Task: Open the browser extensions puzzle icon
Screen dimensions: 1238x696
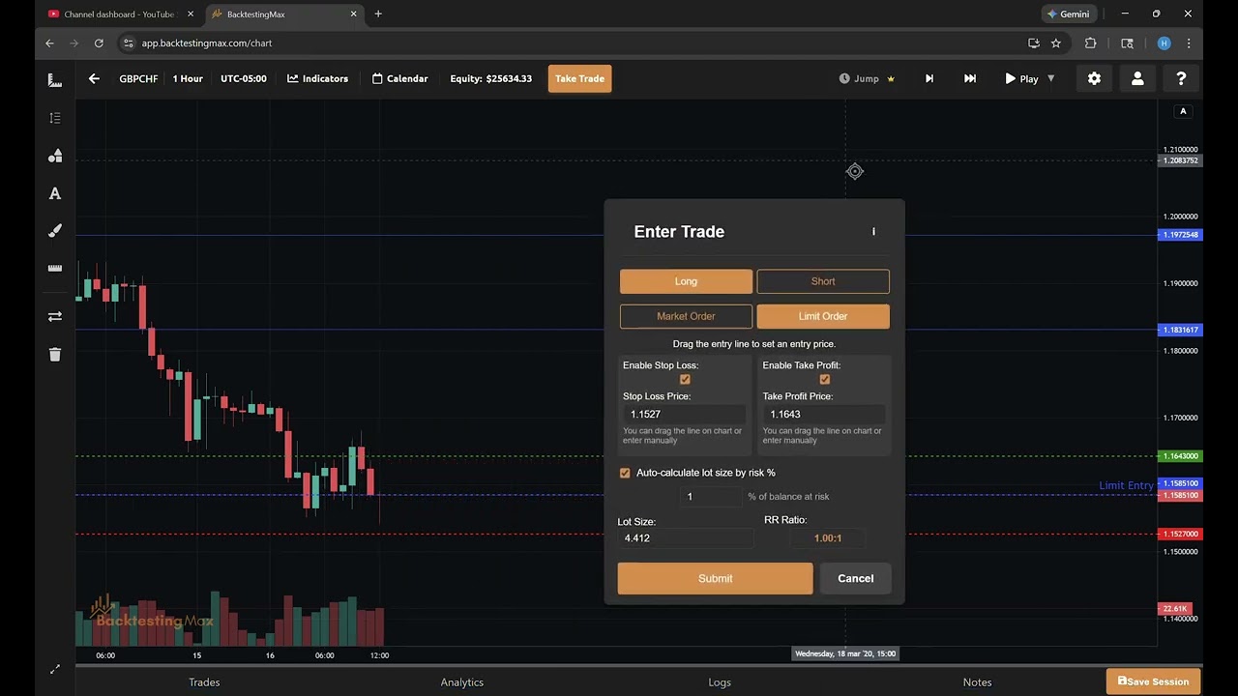Action: pos(1091,43)
